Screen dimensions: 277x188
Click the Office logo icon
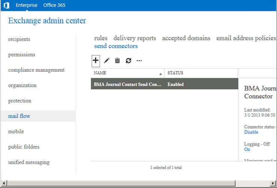point(6,5)
